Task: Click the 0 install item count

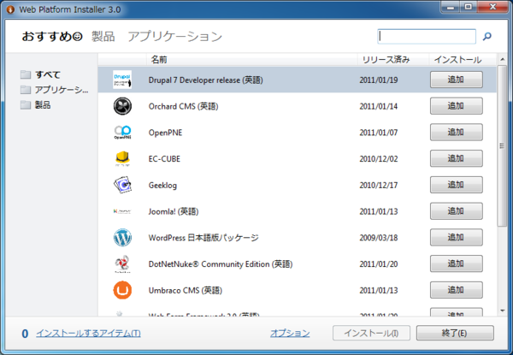Action: tap(25, 334)
